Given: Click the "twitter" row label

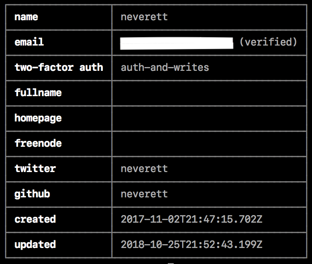Looking at the screenshot, I should pyautogui.click(x=35, y=169).
